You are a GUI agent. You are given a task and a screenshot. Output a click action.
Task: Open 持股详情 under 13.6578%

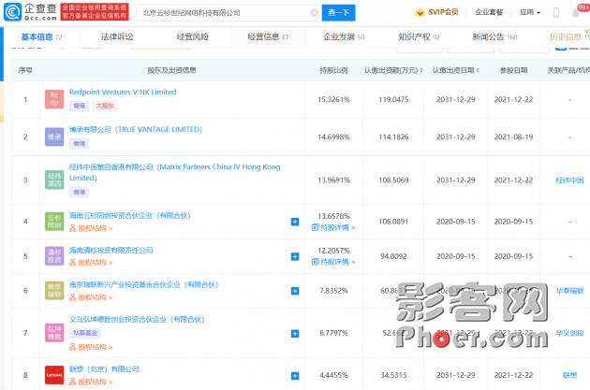coord(333,227)
